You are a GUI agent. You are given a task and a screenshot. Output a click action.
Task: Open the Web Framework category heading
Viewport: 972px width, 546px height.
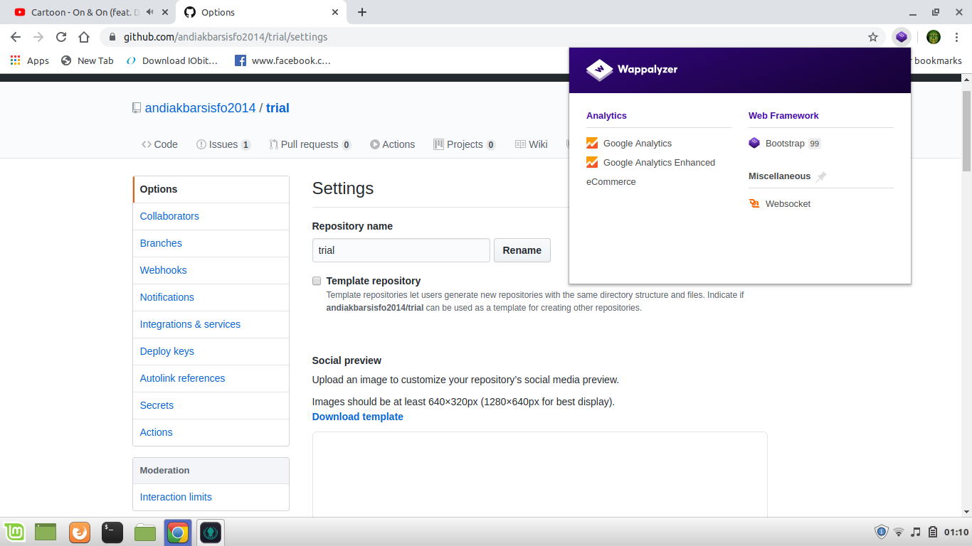pyautogui.click(x=783, y=115)
